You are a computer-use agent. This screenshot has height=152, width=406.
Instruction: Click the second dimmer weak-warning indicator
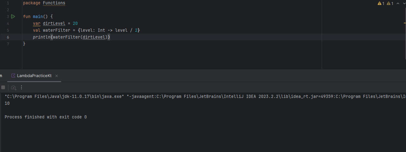pos(390,3)
